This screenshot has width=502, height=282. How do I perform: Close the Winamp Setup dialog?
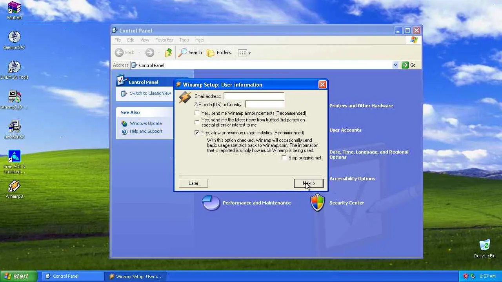click(x=322, y=85)
